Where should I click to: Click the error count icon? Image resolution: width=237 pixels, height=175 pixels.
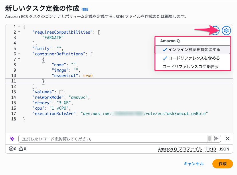pyautogui.click(x=11, y=149)
